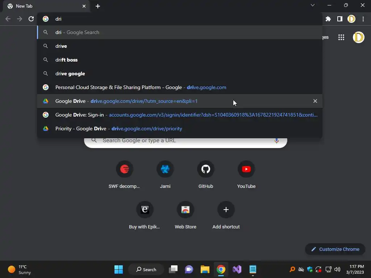Open the YouTube shortcut
The image size is (371, 278).
(x=246, y=175)
